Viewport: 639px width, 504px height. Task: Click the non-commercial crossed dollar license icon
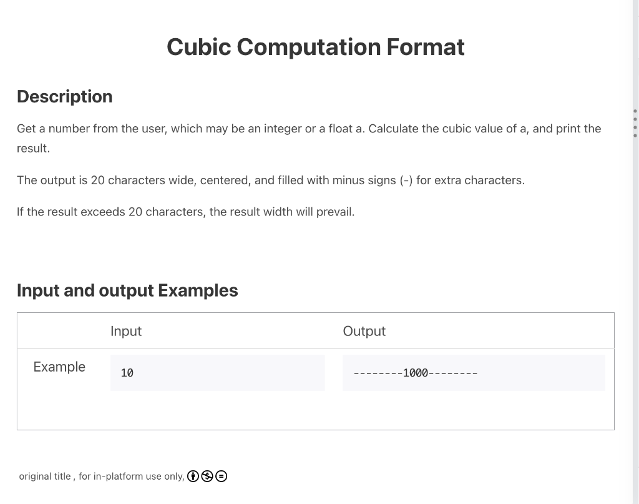207,476
